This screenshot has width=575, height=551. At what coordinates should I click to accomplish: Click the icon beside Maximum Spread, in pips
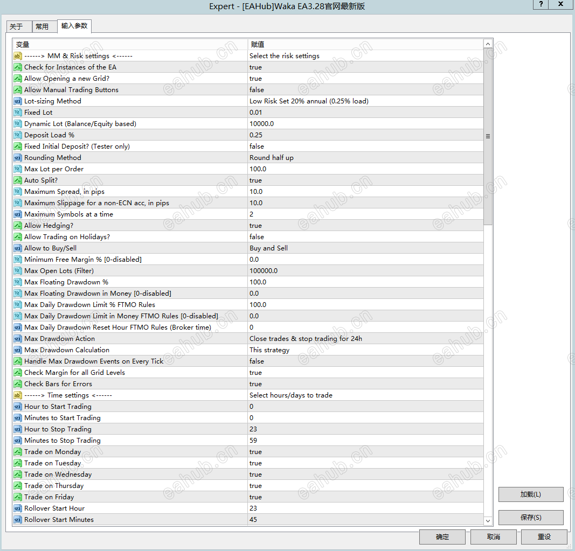[18, 192]
